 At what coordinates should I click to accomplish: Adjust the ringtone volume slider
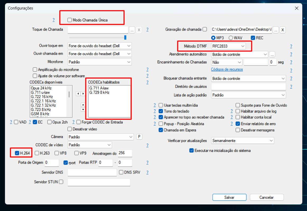125,37
